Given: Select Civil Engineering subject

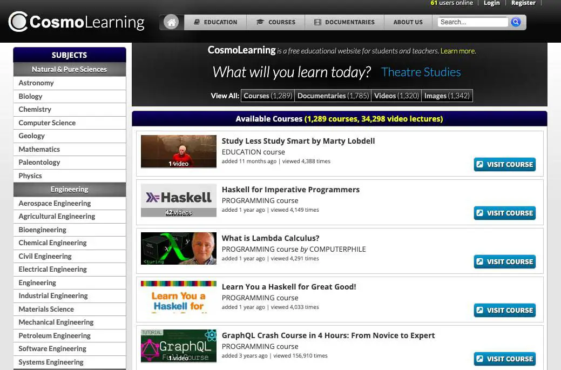Looking at the screenshot, I should coord(70,256).
